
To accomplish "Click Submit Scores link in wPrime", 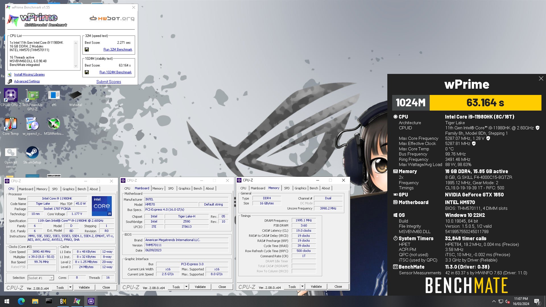I will coord(109,82).
